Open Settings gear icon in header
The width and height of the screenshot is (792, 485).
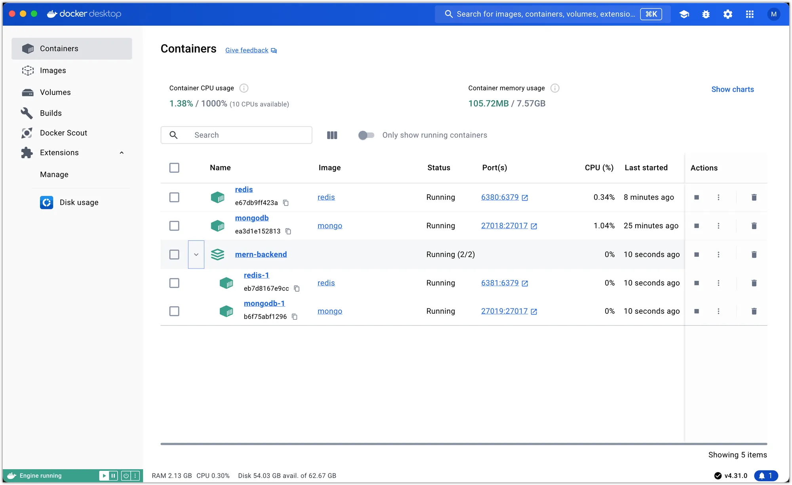click(x=727, y=14)
